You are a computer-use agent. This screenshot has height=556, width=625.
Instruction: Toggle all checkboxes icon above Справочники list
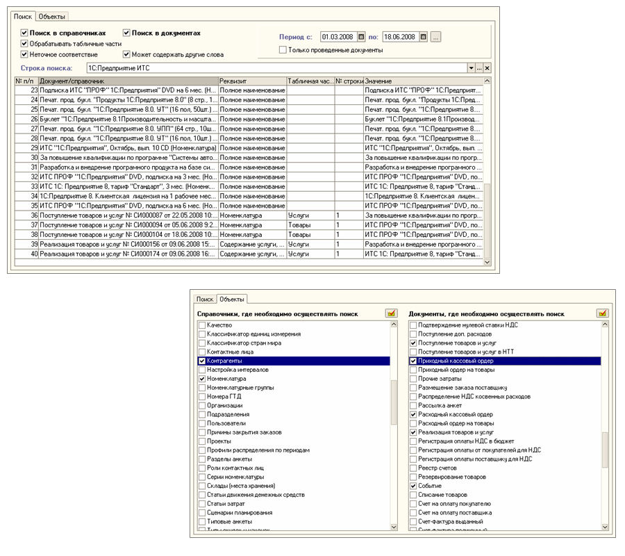click(392, 313)
